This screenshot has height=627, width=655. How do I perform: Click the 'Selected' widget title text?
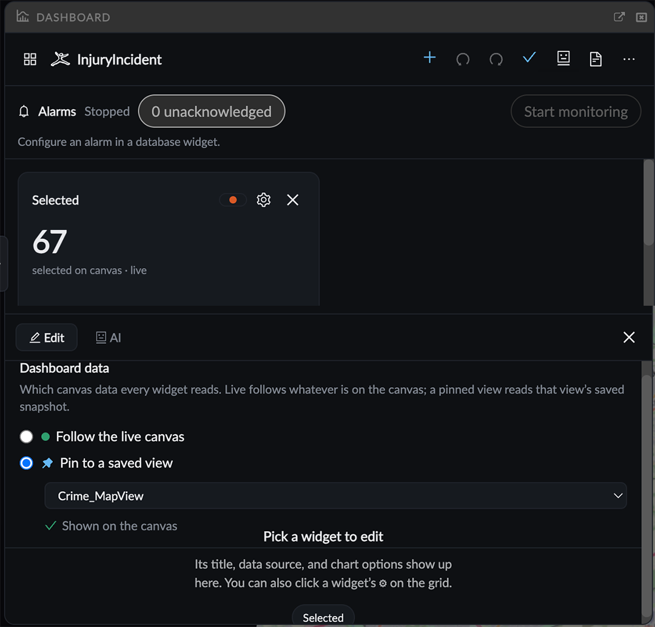56,200
